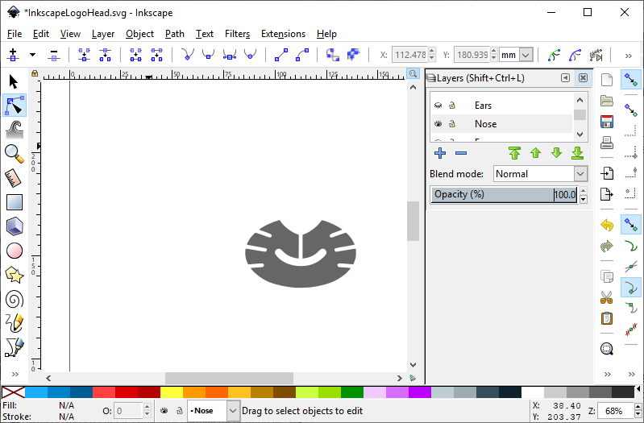Select the Pencil freehand tool
Viewport: 644px width, 423px height.
coord(15,323)
